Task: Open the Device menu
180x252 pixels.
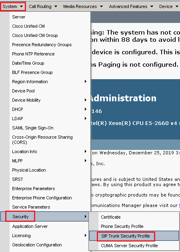Action: tap(169, 6)
